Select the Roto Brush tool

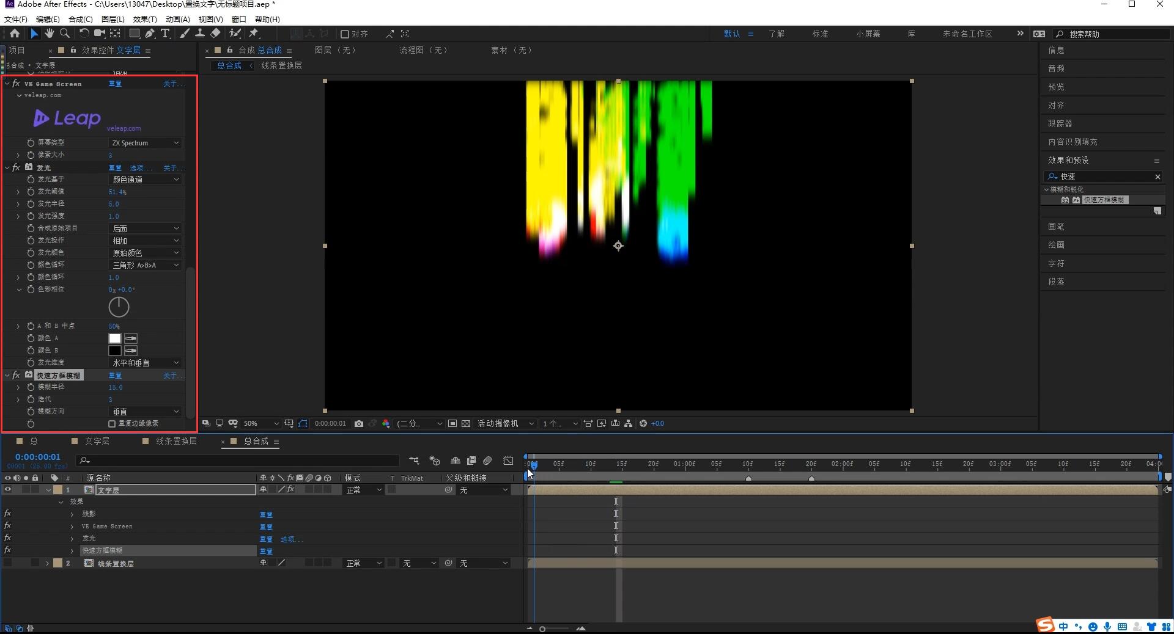235,34
